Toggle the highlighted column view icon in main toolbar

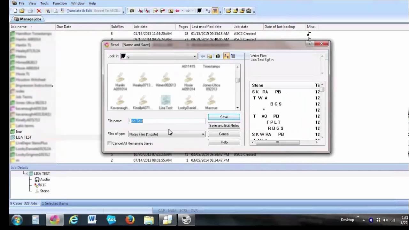[x=215, y=11]
